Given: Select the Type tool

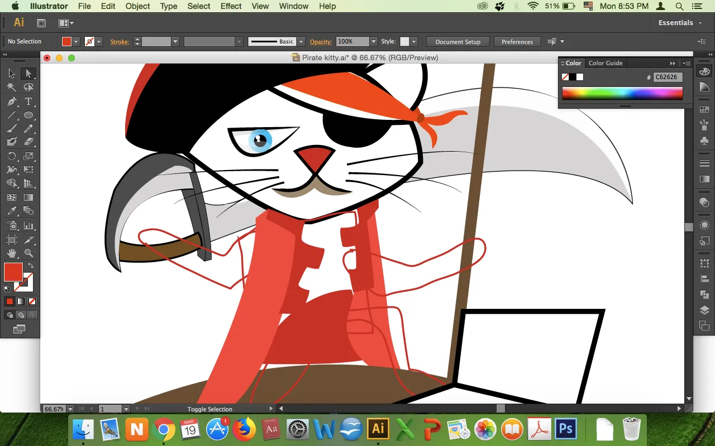Looking at the screenshot, I should [x=28, y=101].
